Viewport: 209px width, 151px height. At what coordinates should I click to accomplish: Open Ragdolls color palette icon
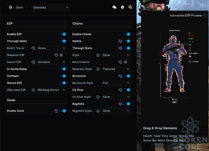point(120,104)
